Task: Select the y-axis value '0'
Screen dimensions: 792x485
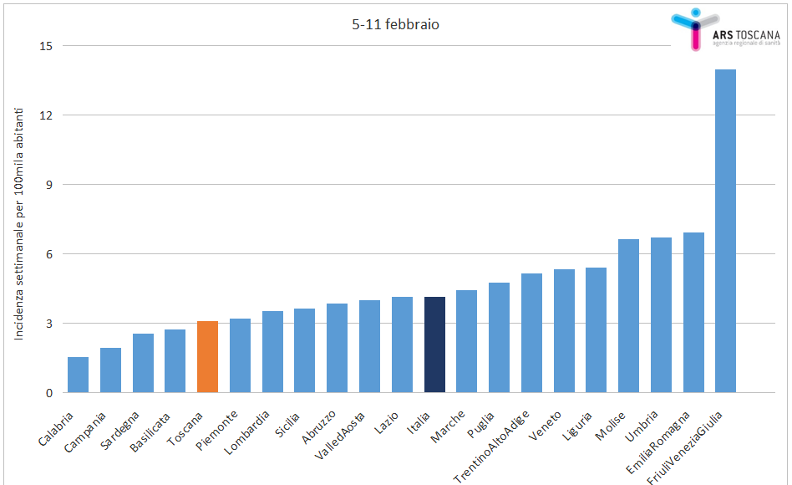Action: click(49, 393)
